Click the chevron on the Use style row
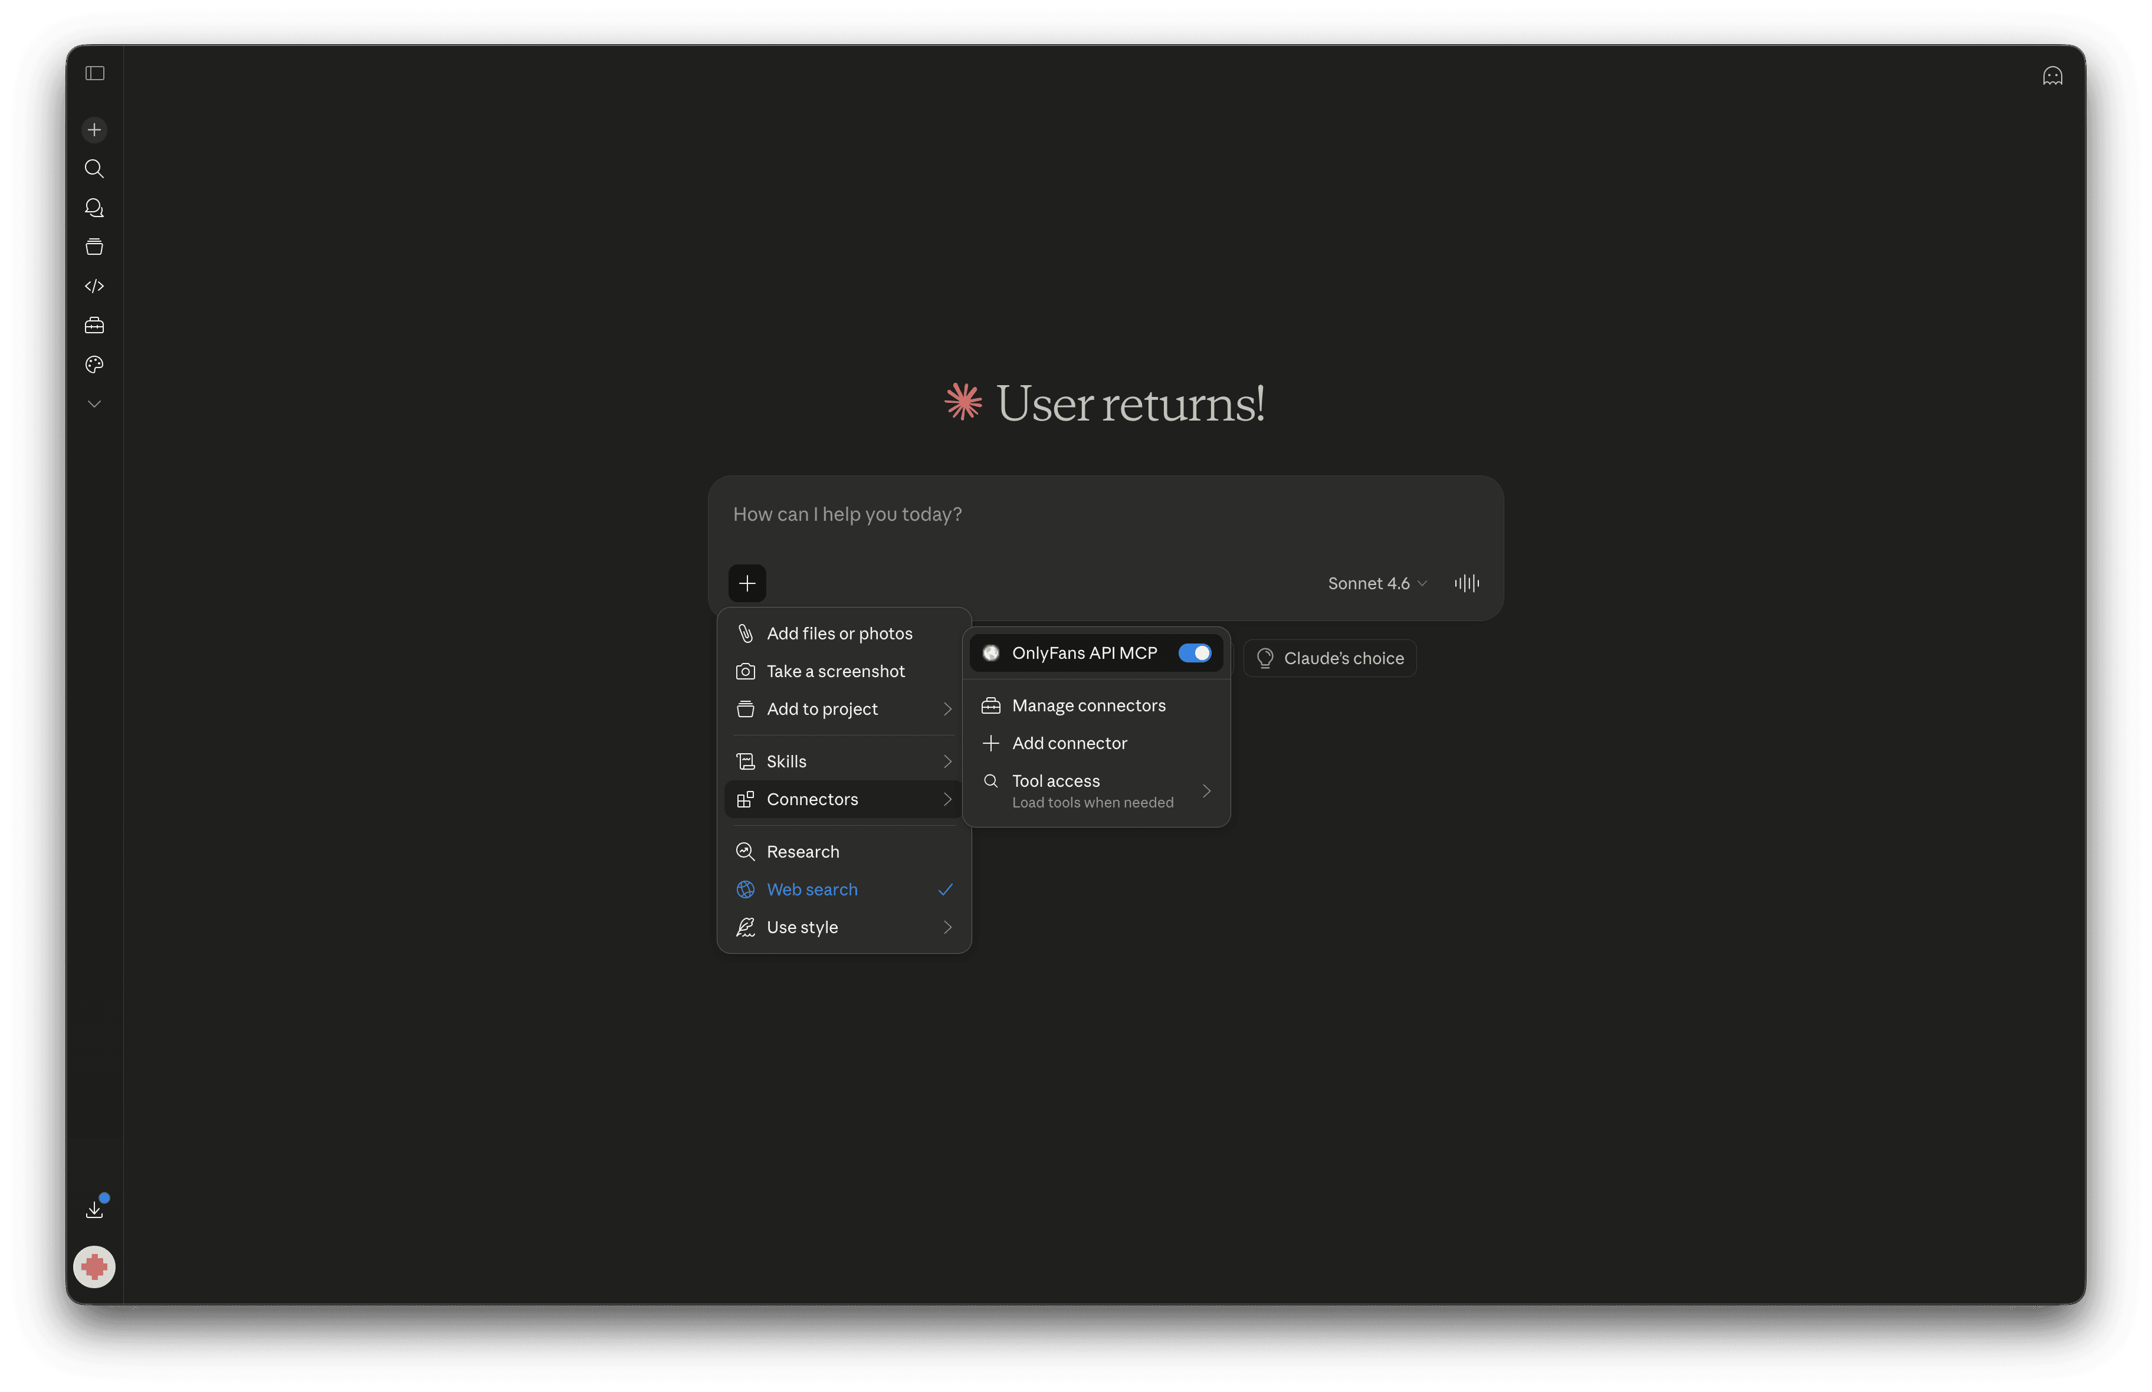The image size is (2152, 1392). [x=946, y=928]
